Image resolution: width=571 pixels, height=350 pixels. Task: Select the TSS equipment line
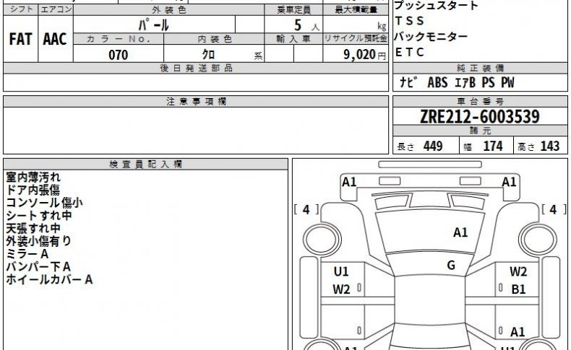[410, 21]
